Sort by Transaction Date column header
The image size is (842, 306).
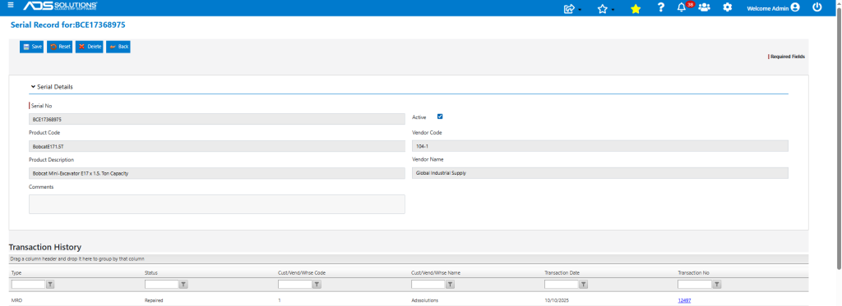[x=562, y=272]
